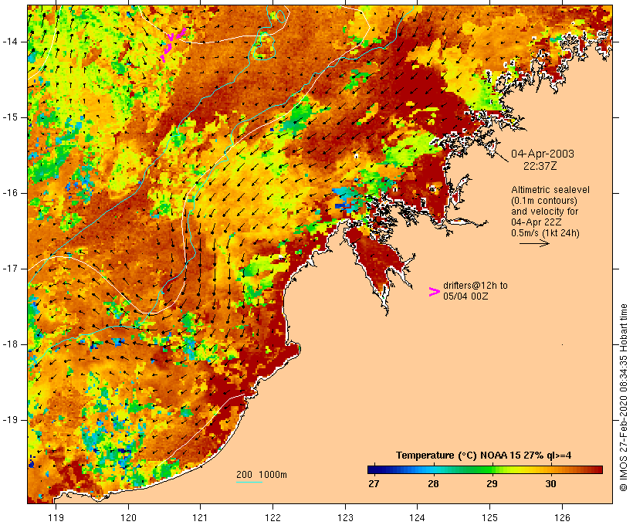The image size is (633, 525).
Task: Click the '1000m' isobath legend label
Action: (x=273, y=475)
